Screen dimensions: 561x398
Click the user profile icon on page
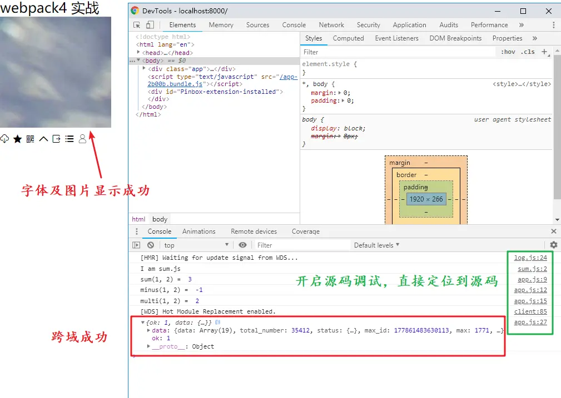82,139
